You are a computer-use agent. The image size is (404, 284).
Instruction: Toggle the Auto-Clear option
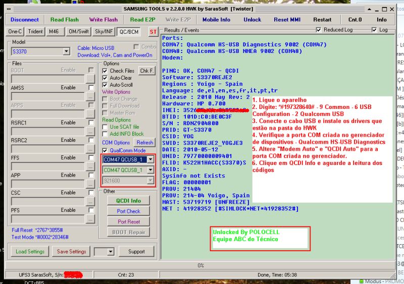(x=105, y=78)
